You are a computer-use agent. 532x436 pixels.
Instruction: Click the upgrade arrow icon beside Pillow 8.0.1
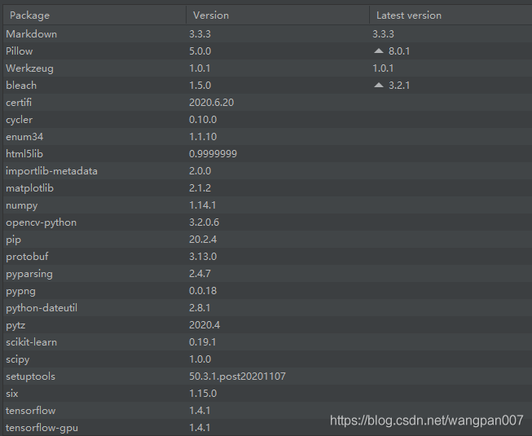378,51
